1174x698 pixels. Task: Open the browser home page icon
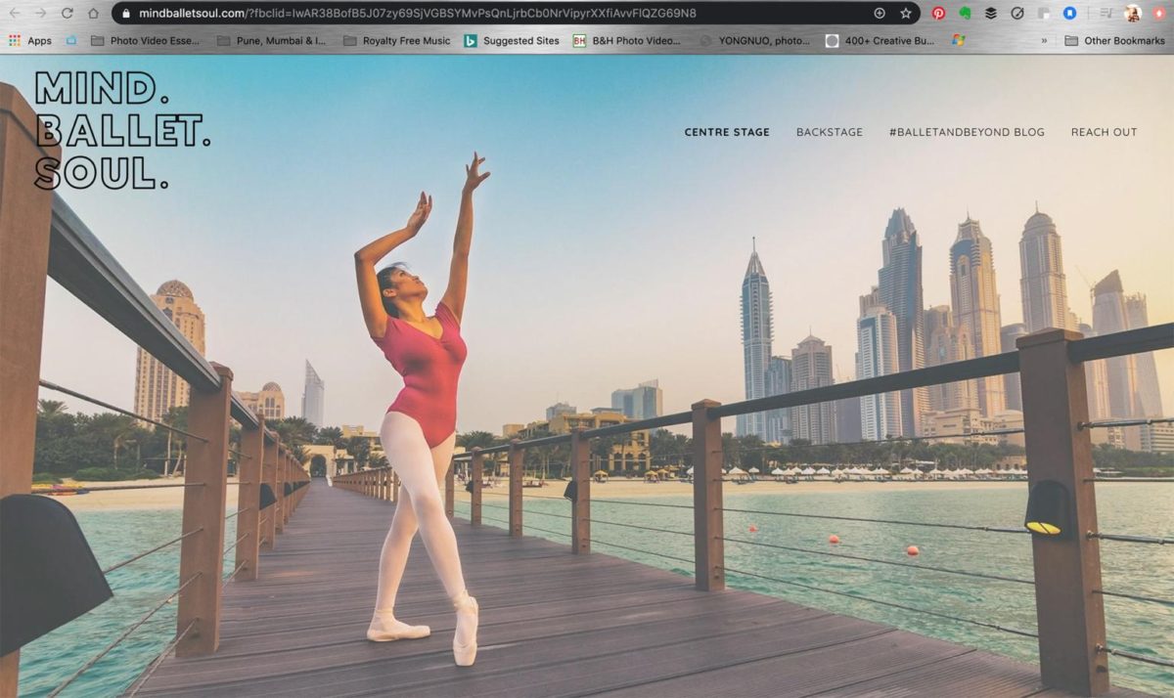[93, 13]
